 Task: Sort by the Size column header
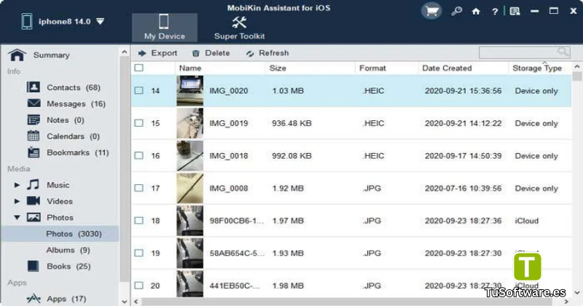[x=310, y=68]
